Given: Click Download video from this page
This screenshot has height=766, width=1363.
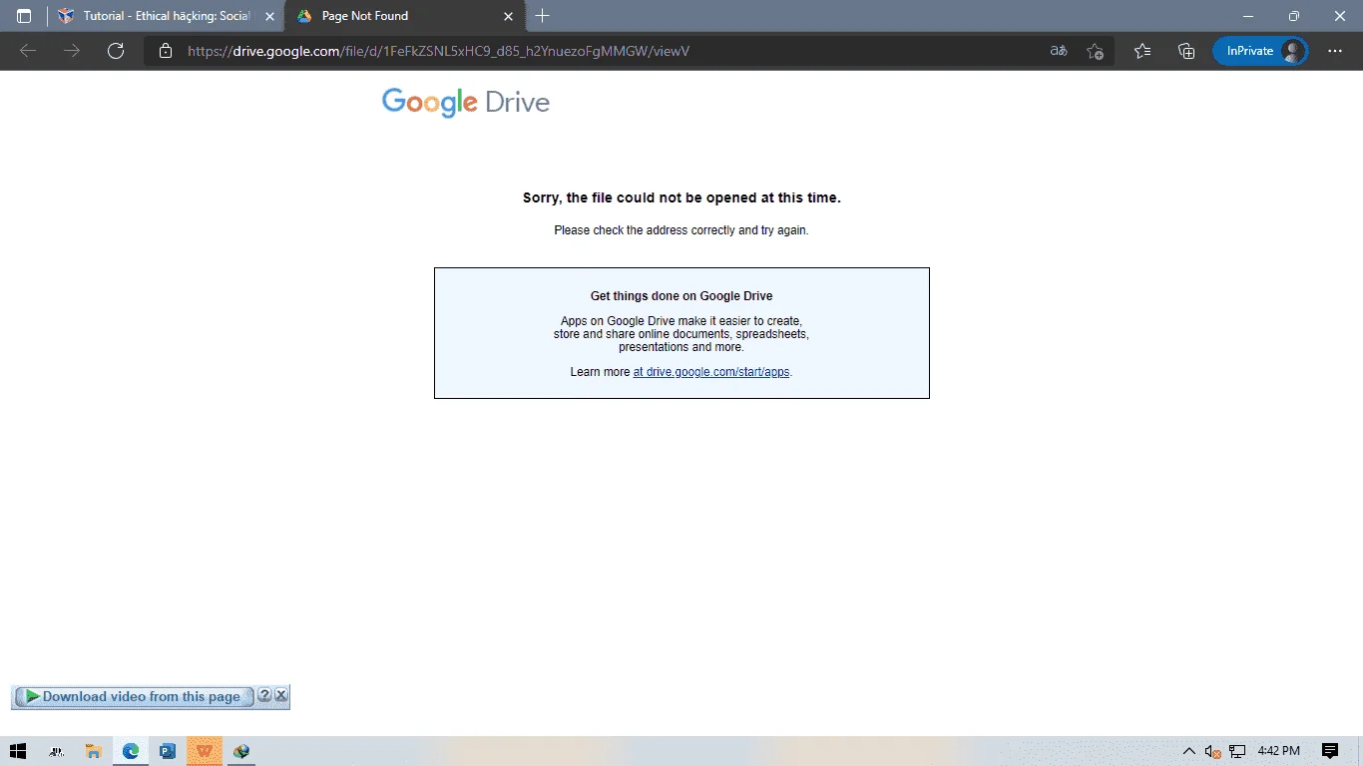Looking at the screenshot, I should (x=134, y=697).
